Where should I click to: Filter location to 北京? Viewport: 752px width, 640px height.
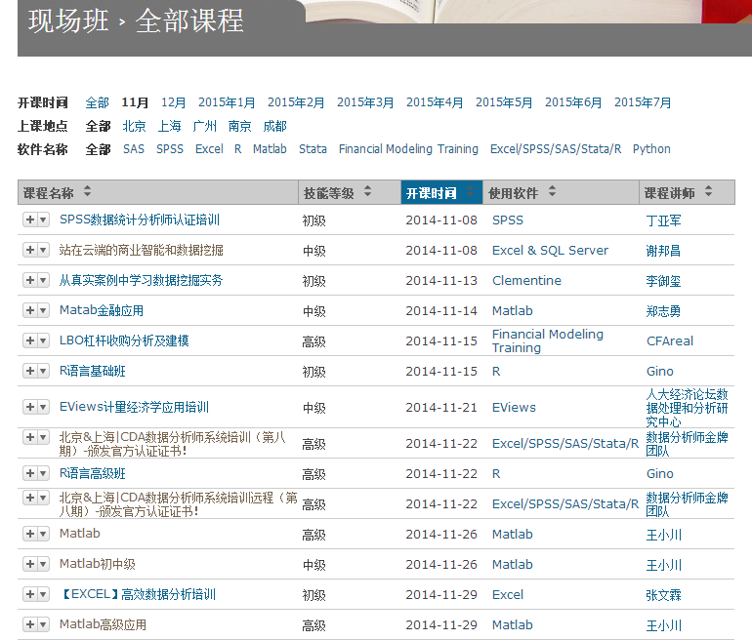coord(134,126)
